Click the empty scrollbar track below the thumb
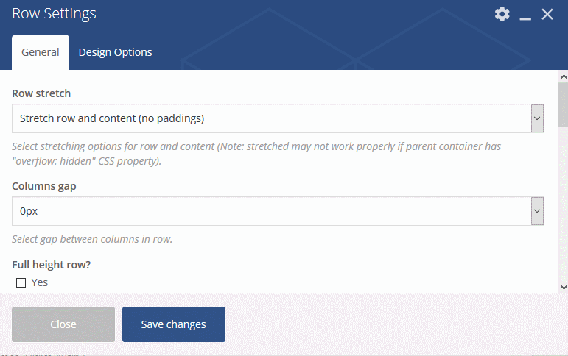Image resolution: width=568 pixels, height=356 pixels. (x=564, y=204)
